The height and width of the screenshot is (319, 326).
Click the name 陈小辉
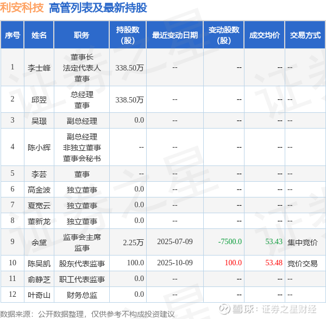[39, 148]
